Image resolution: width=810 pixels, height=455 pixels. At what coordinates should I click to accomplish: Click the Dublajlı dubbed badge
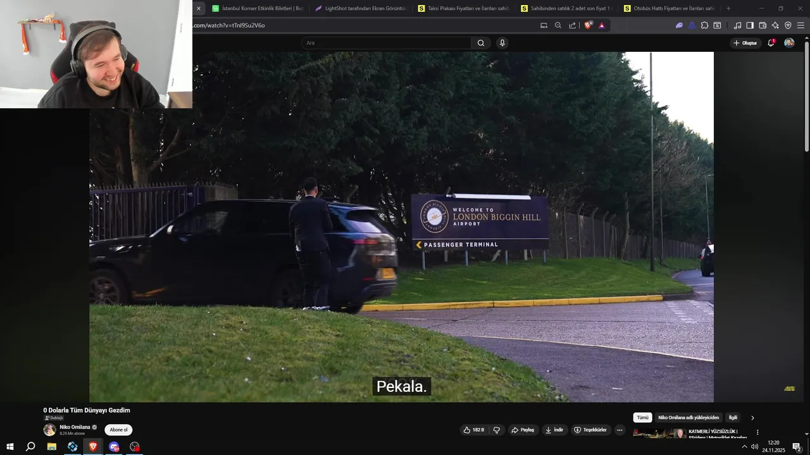pos(53,418)
